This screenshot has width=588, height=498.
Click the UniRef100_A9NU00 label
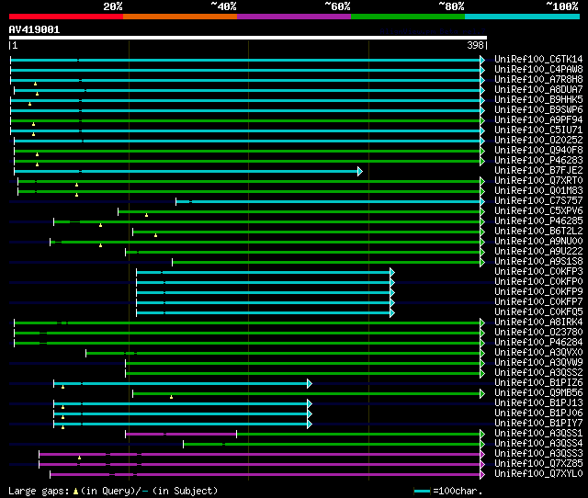pos(538,242)
